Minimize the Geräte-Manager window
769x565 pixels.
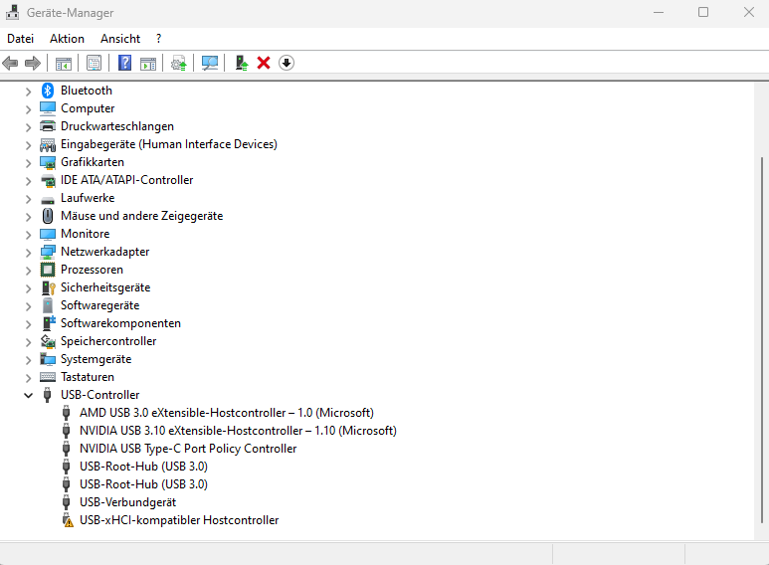[659, 12]
